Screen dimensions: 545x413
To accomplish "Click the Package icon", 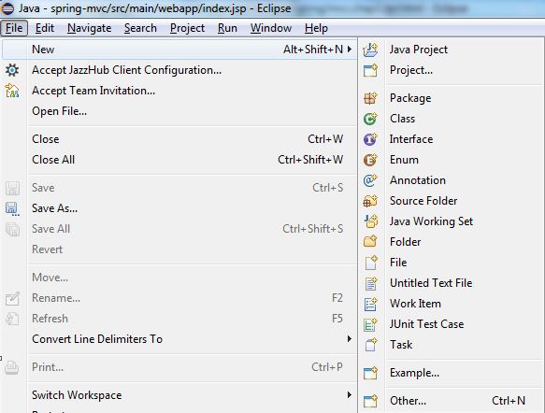I will point(370,98).
